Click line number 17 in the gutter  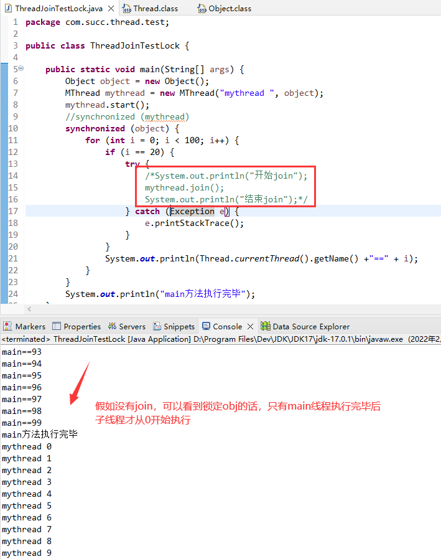pos(13,211)
